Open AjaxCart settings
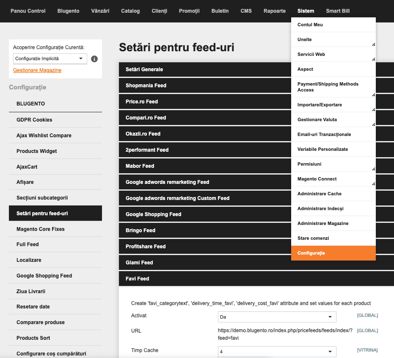Screen dimensions: 394x358 [55, 167]
